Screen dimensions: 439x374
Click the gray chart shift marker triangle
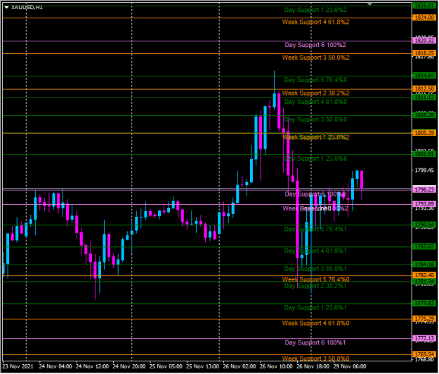(370, 4)
